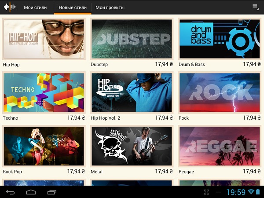
Task: Tap the Metal price 17,94 ₴
Action: point(164,172)
